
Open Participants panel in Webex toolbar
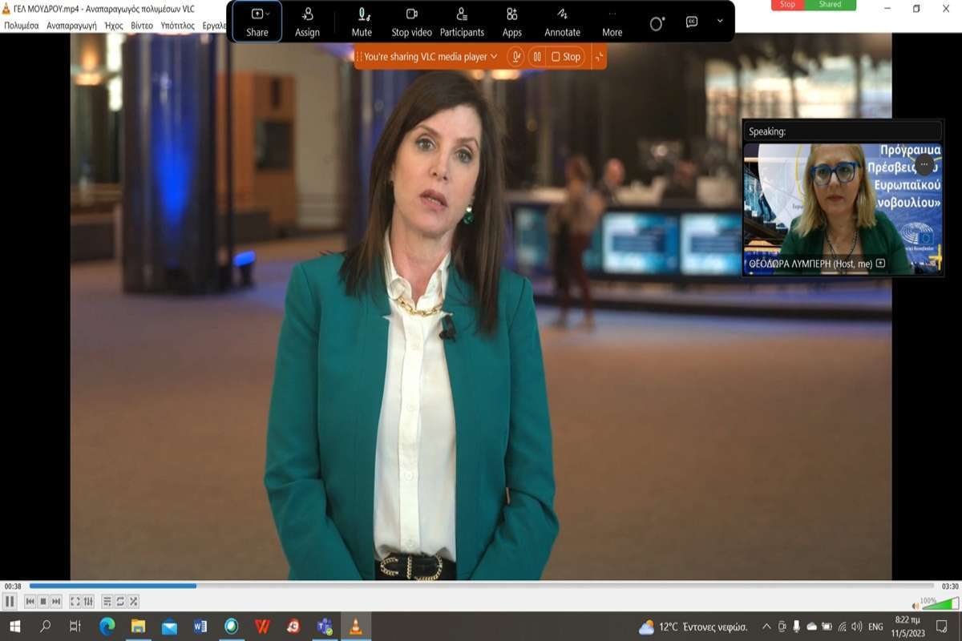462,22
